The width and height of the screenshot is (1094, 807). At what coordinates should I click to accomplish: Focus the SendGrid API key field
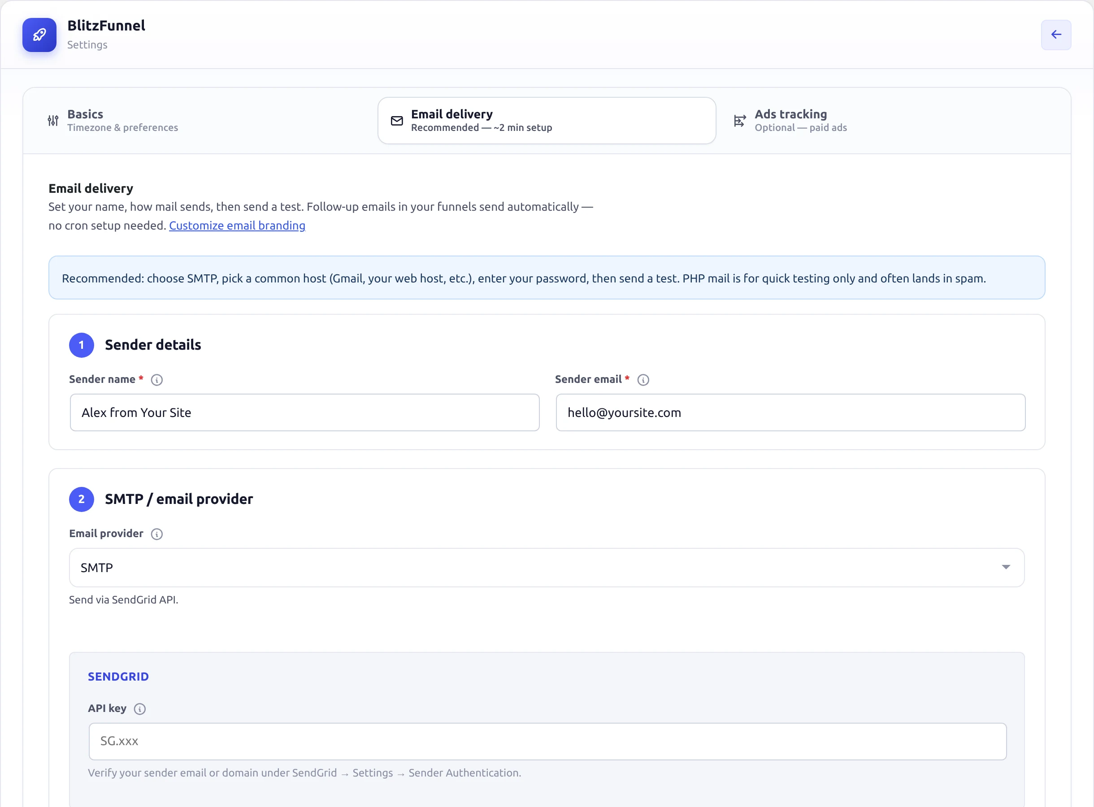[x=547, y=742]
